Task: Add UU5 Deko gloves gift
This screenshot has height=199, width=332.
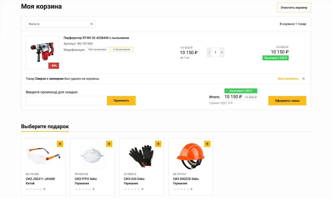Action: tap(158, 144)
